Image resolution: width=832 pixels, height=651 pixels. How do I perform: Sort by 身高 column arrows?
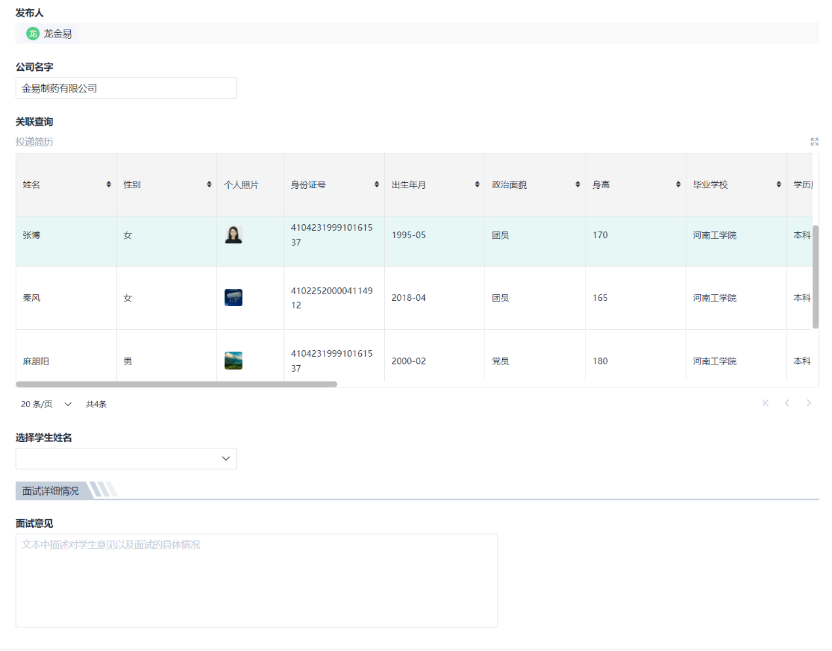click(678, 185)
